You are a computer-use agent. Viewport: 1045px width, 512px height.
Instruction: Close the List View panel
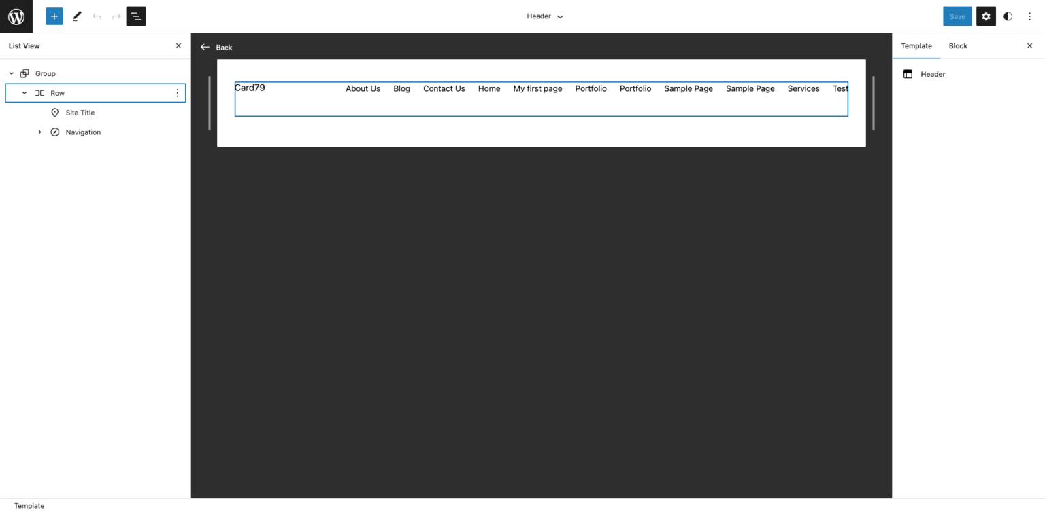coord(178,46)
